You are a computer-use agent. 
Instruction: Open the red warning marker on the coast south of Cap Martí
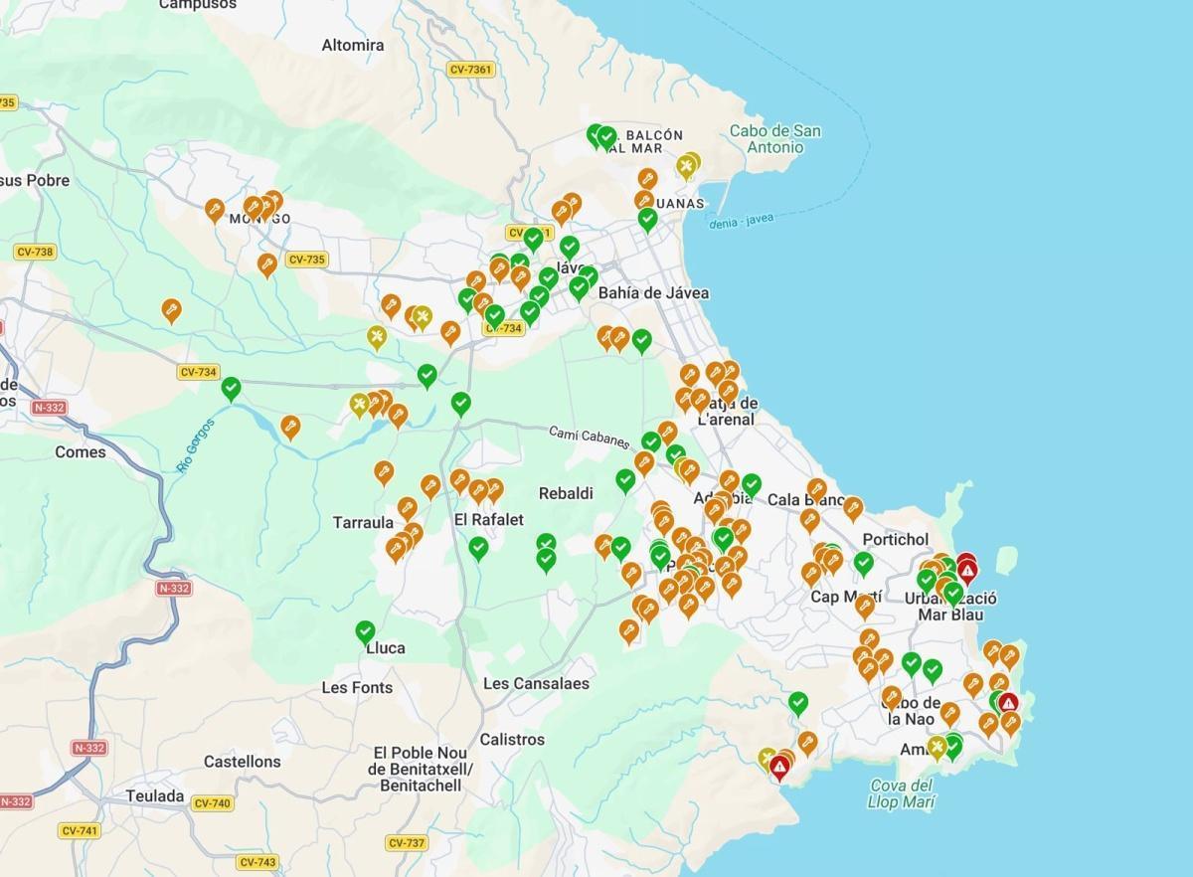(780, 768)
